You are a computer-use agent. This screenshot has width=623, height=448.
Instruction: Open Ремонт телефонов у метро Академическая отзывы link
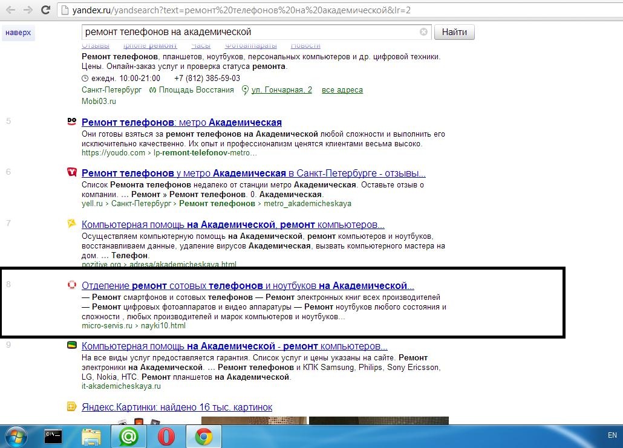click(x=253, y=173)
